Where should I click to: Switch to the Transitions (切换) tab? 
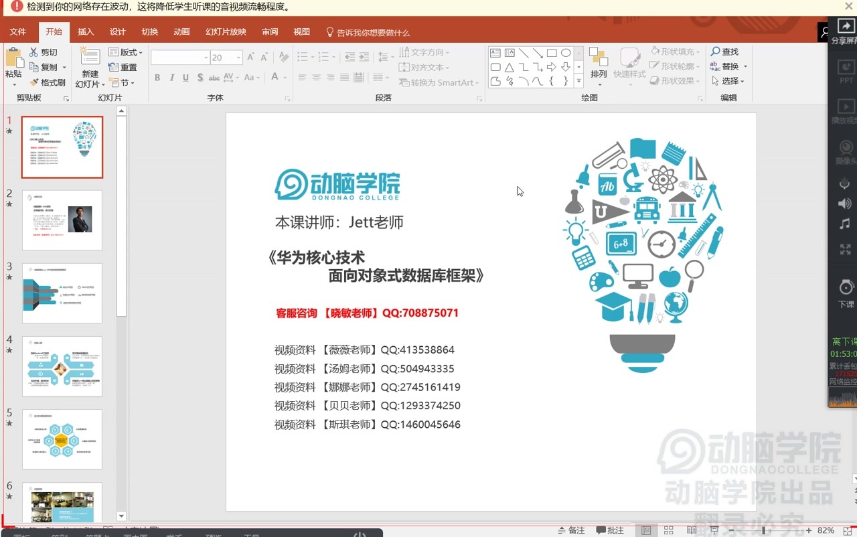point(150,32)
